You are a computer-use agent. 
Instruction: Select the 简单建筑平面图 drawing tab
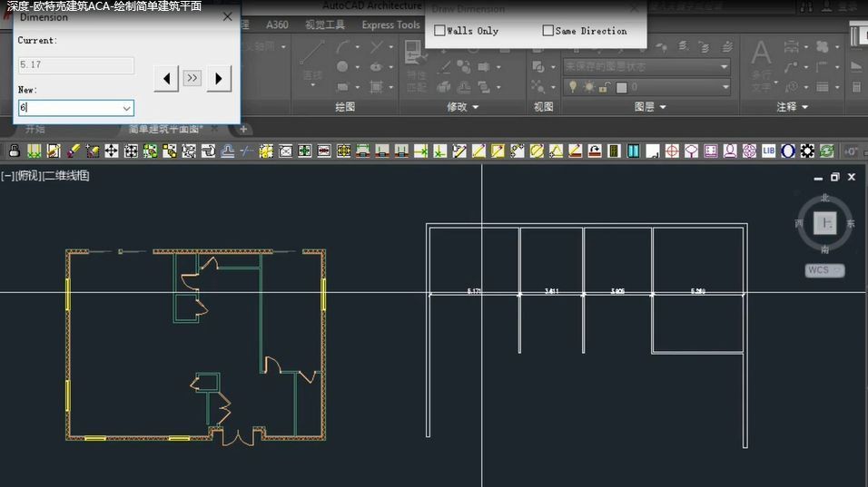tap(165, 129)
